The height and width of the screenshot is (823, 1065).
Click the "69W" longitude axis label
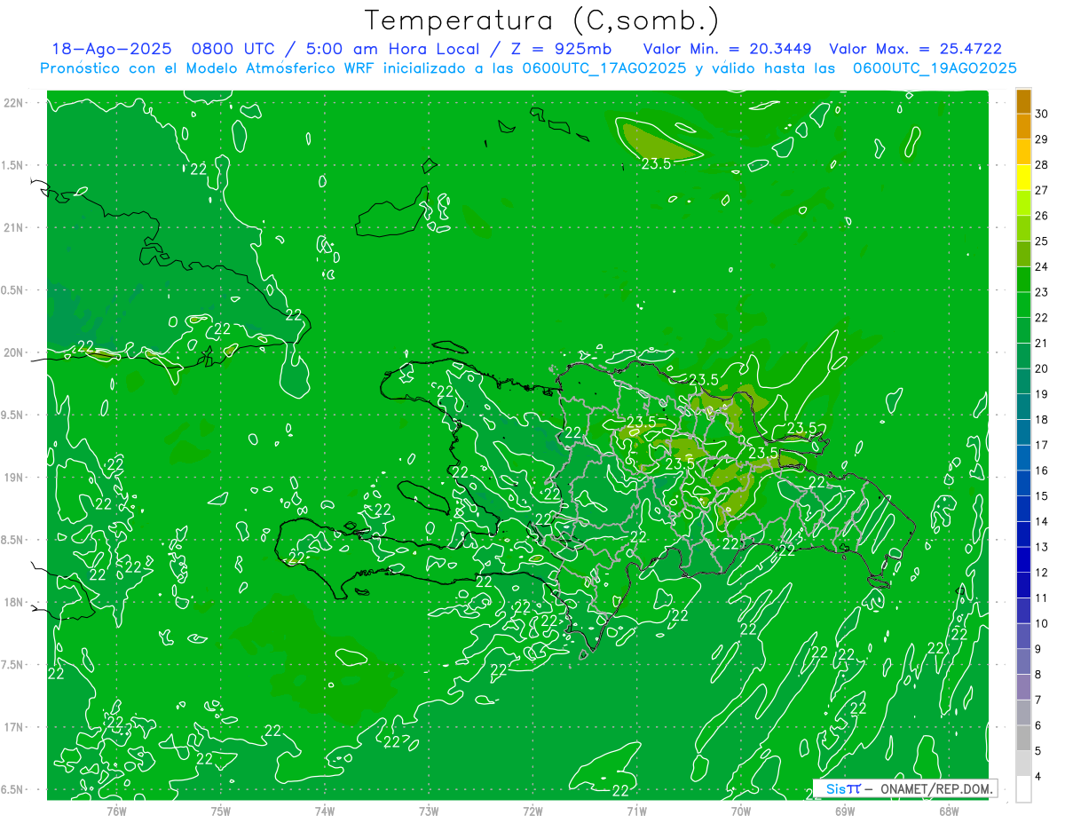[845, 811]
